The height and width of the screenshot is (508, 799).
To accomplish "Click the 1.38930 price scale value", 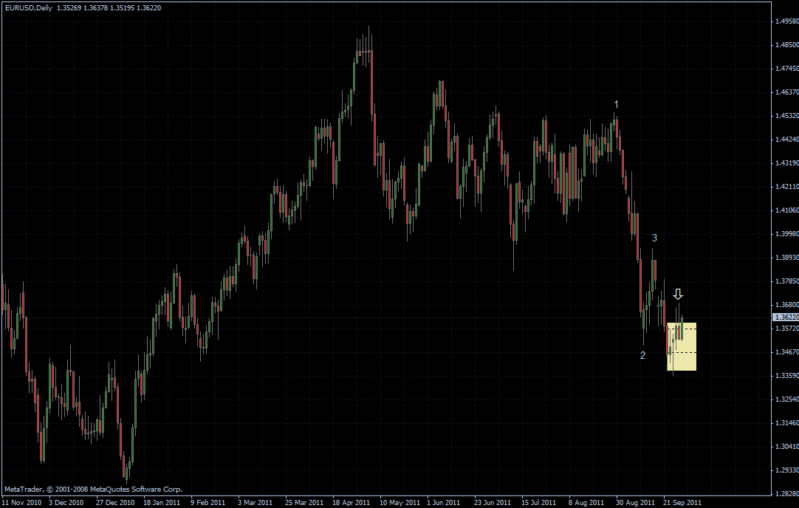I will pyautogui.click(x=786, y=257).
